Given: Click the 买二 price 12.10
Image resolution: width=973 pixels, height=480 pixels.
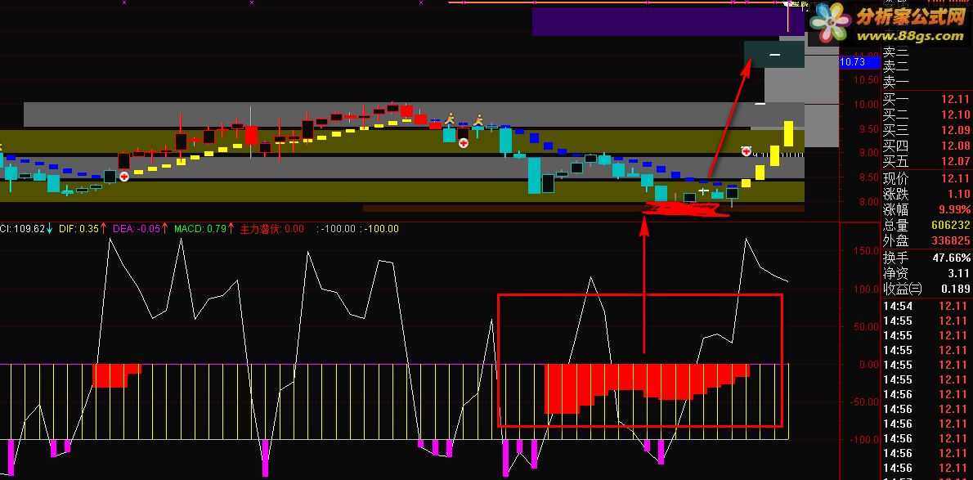Looking at the screenshot, I should pos(955,114).
